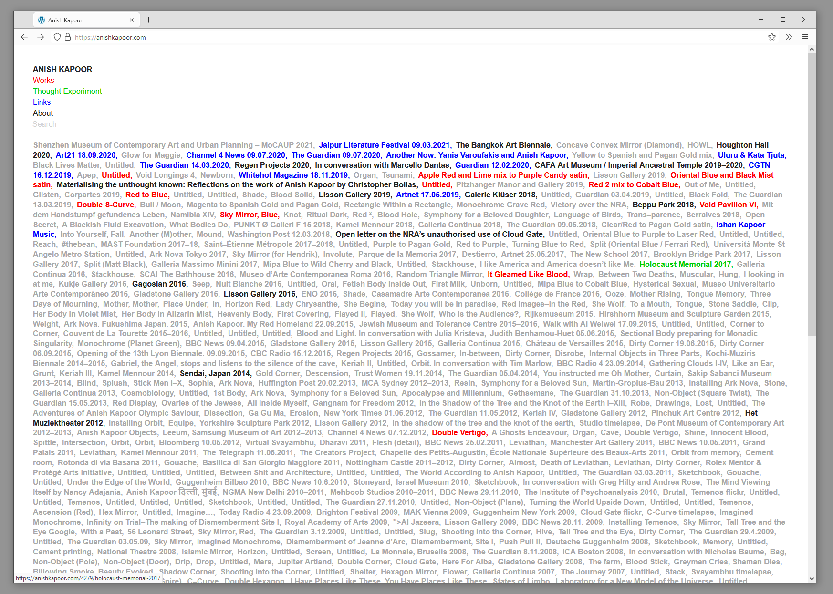Image resolution: width=833 pixels, height=594 pixels.
Task: Close the Anish Kapoor tab
Action: 132,20
